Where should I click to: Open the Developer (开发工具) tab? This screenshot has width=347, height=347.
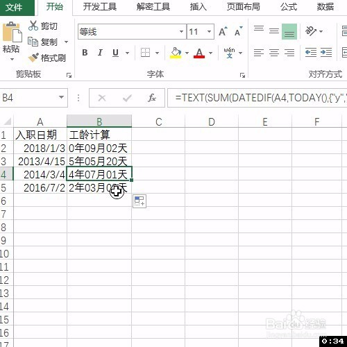pos(100,7)
